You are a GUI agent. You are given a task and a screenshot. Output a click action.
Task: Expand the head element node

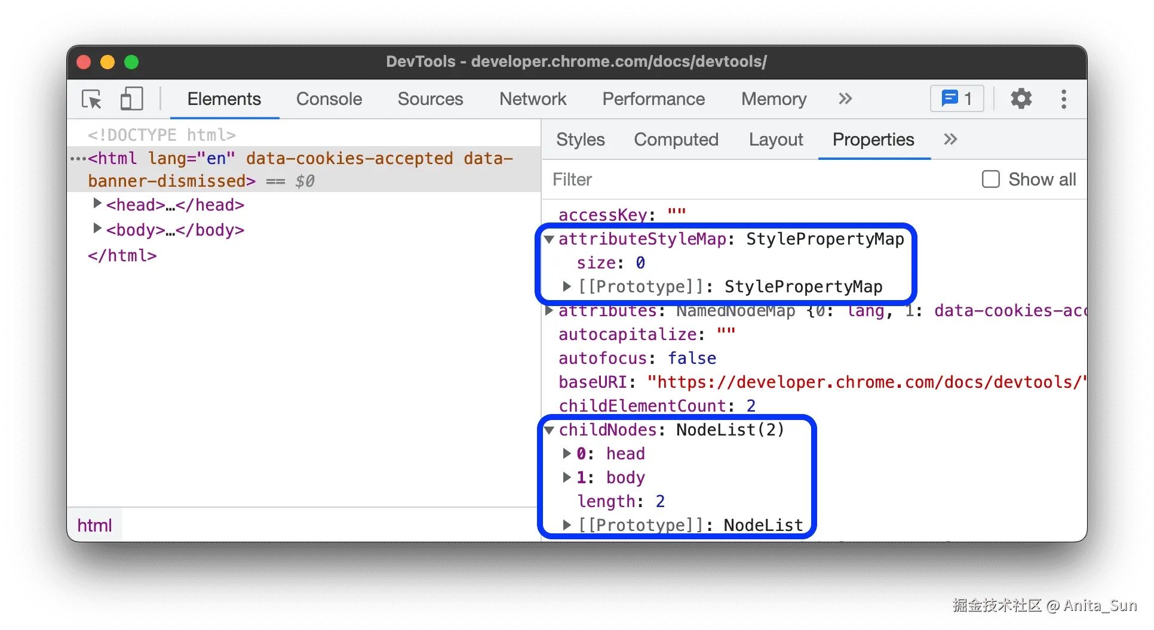tap(97, 204)
